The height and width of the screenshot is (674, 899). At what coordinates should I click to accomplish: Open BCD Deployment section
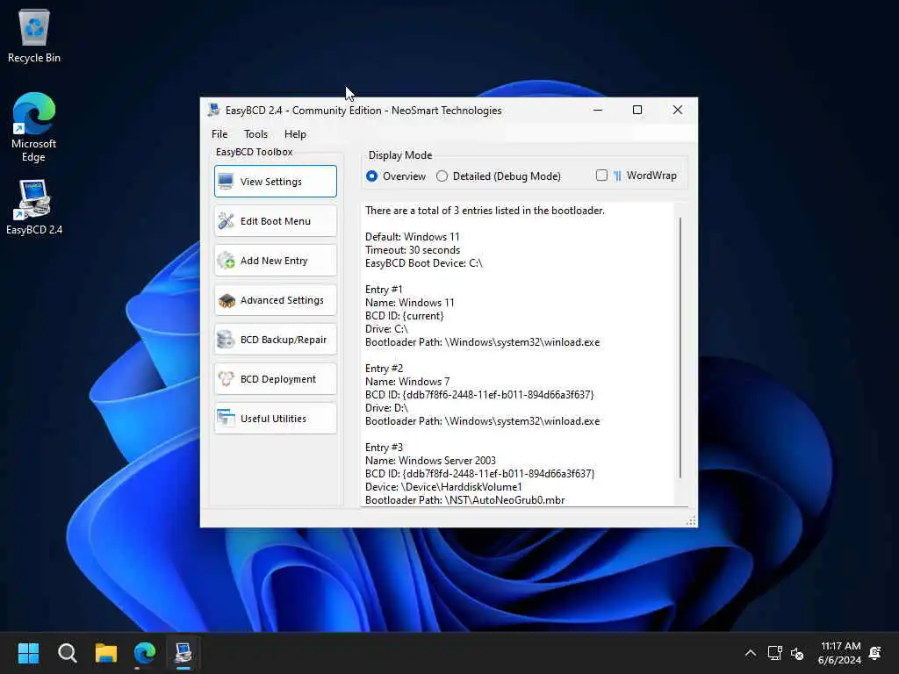pos(275,379)
